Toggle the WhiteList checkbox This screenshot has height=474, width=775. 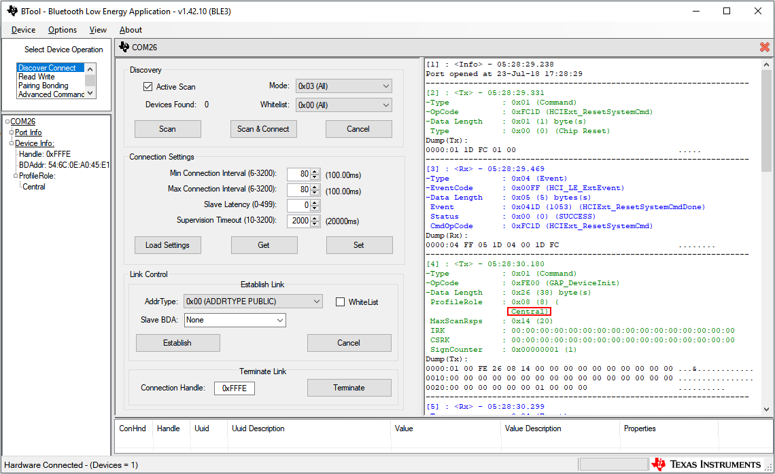(341, 302)
